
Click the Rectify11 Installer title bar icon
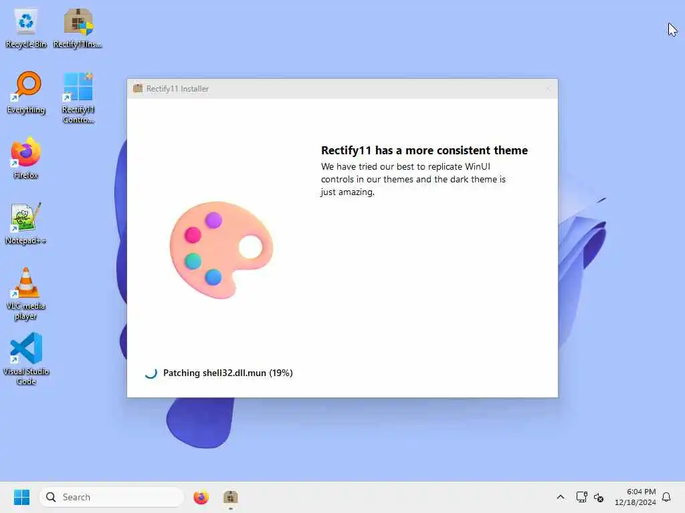138,88
